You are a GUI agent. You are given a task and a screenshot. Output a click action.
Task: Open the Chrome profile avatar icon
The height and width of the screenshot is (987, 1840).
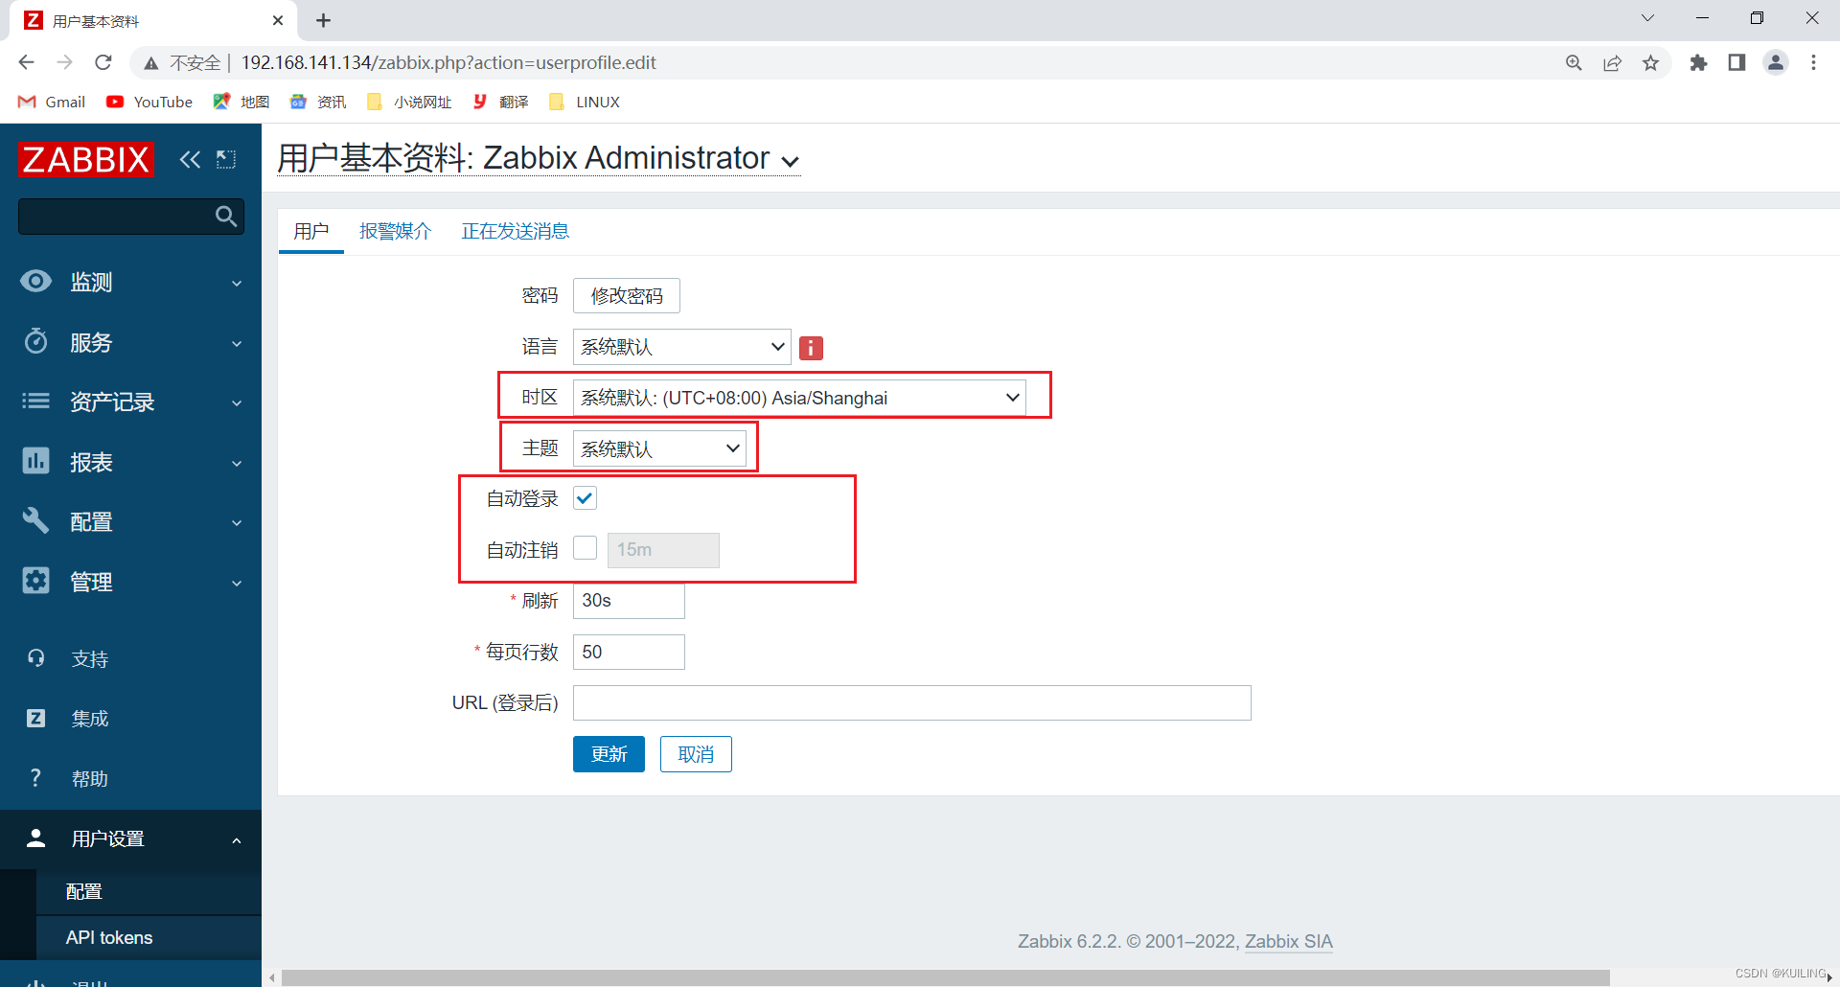(x=1776, y=62)
